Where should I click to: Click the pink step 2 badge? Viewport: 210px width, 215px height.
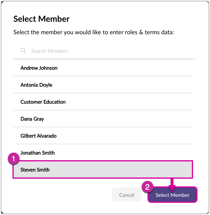coord(147,187)
